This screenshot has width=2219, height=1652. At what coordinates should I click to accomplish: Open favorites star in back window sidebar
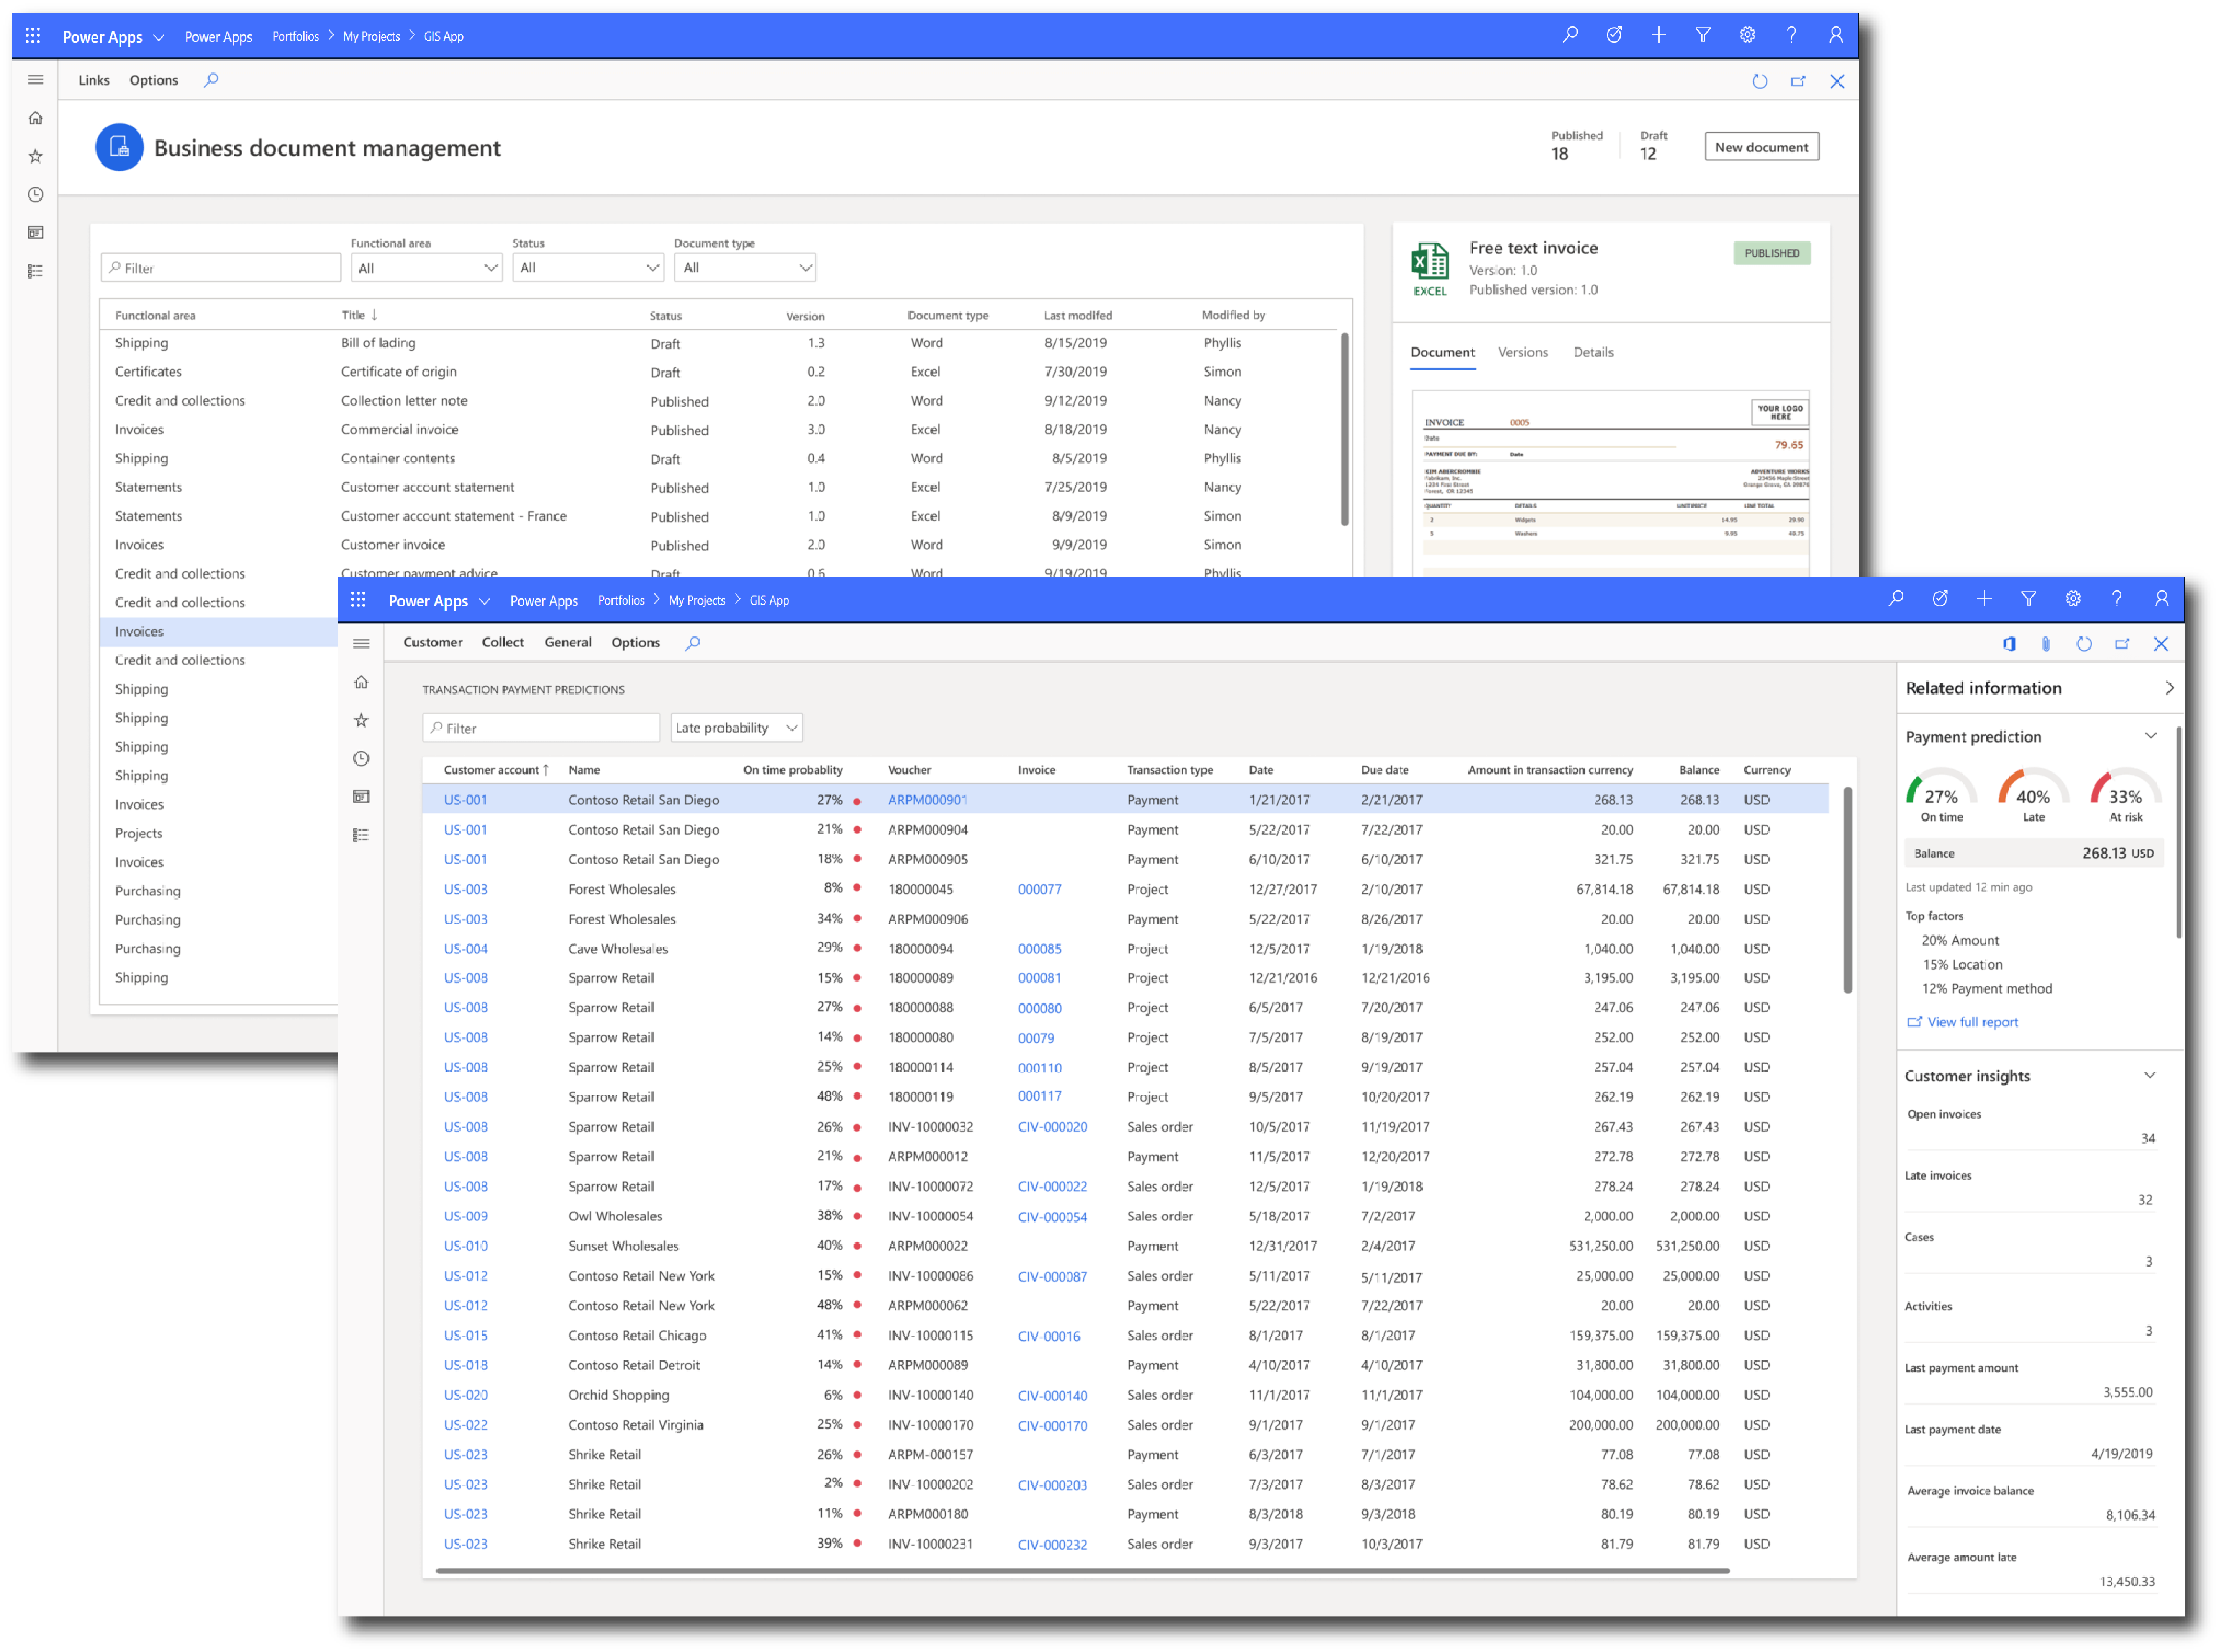coord(35,156)
